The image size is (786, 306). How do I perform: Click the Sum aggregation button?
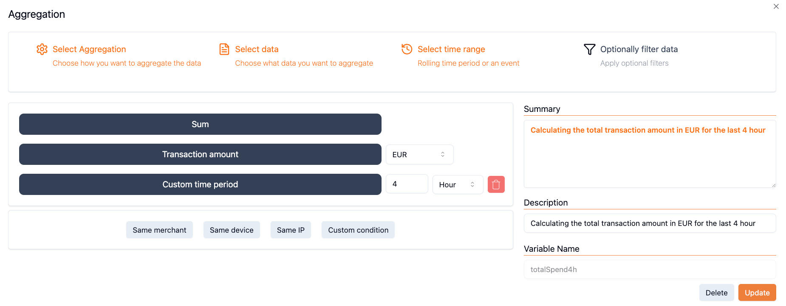(x=200, y=124)
